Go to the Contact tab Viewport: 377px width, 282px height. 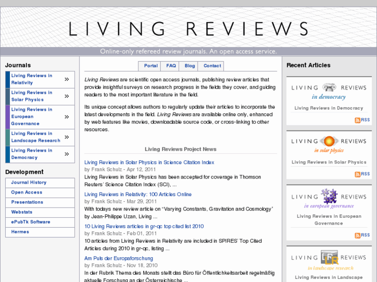tap(212, 66)
